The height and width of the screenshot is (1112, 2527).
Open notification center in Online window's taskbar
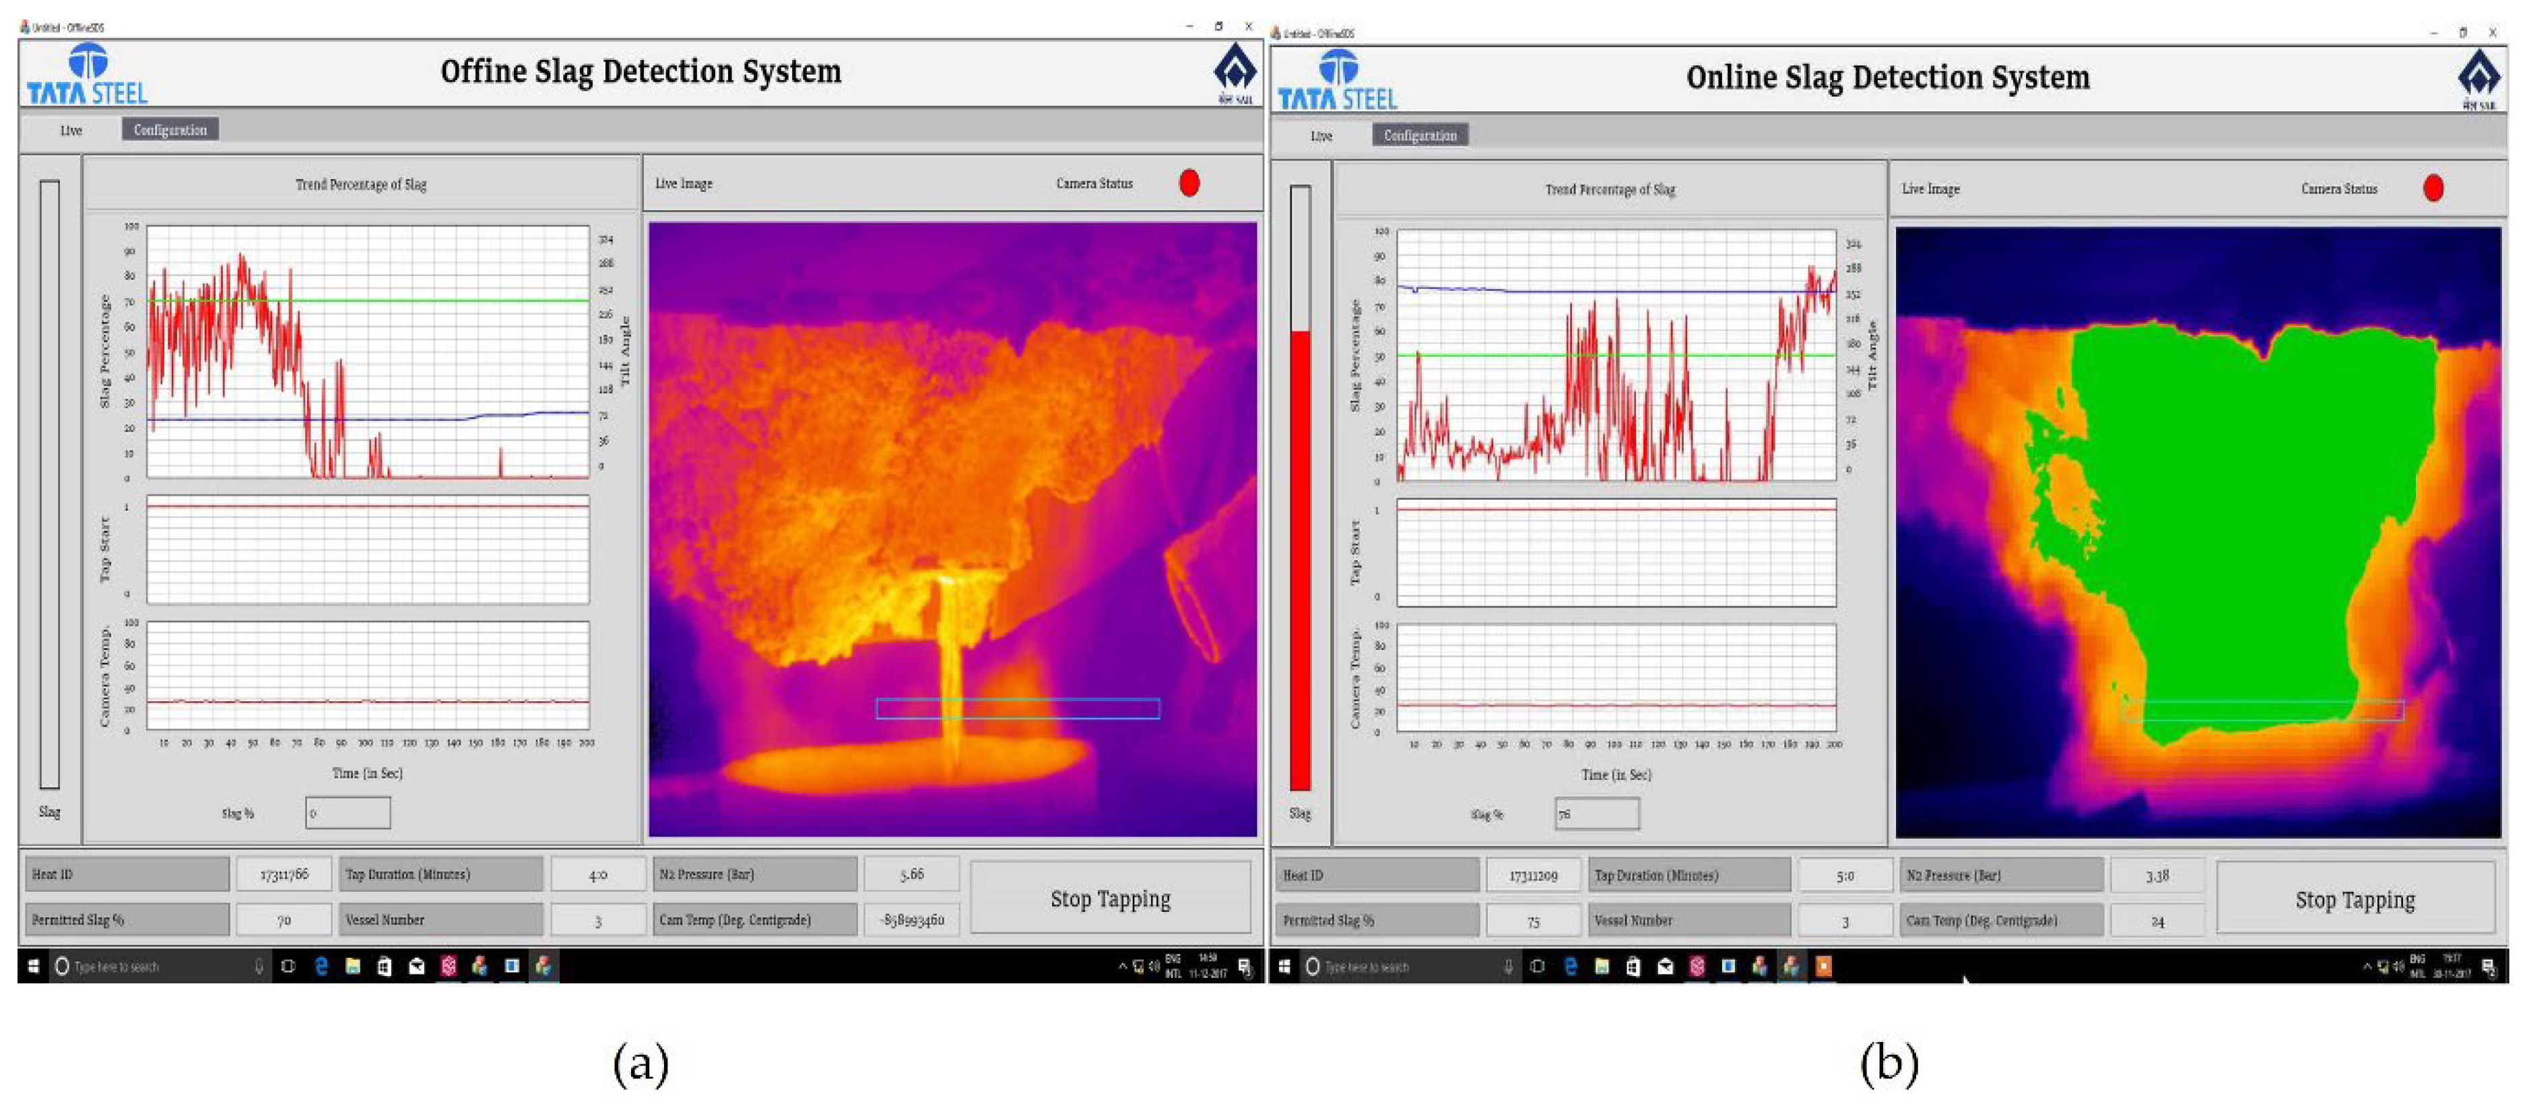pos(2489,967)
